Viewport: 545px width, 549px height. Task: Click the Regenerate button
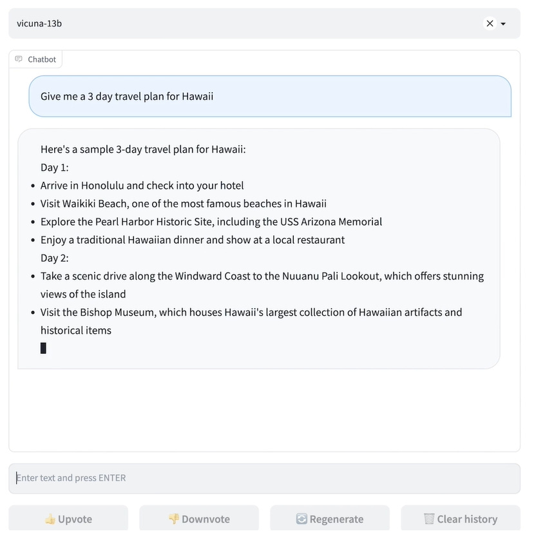coord(330,519)
